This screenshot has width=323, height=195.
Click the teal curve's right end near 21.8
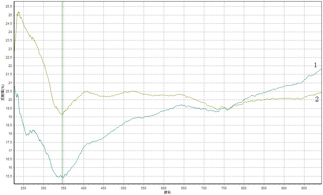point(321,69)
